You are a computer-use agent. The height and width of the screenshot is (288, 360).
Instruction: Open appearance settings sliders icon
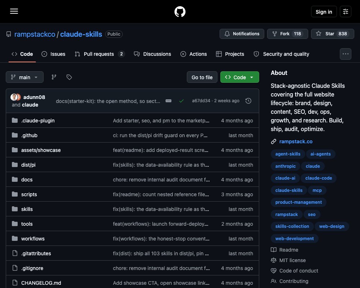[345, 12]
